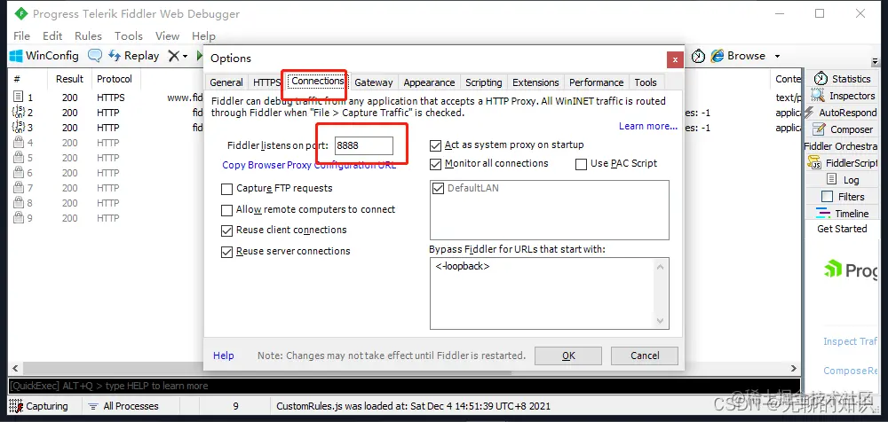888x422 pixels.
Task: Select session 3 JSON icon
Action: pos(18,128)
